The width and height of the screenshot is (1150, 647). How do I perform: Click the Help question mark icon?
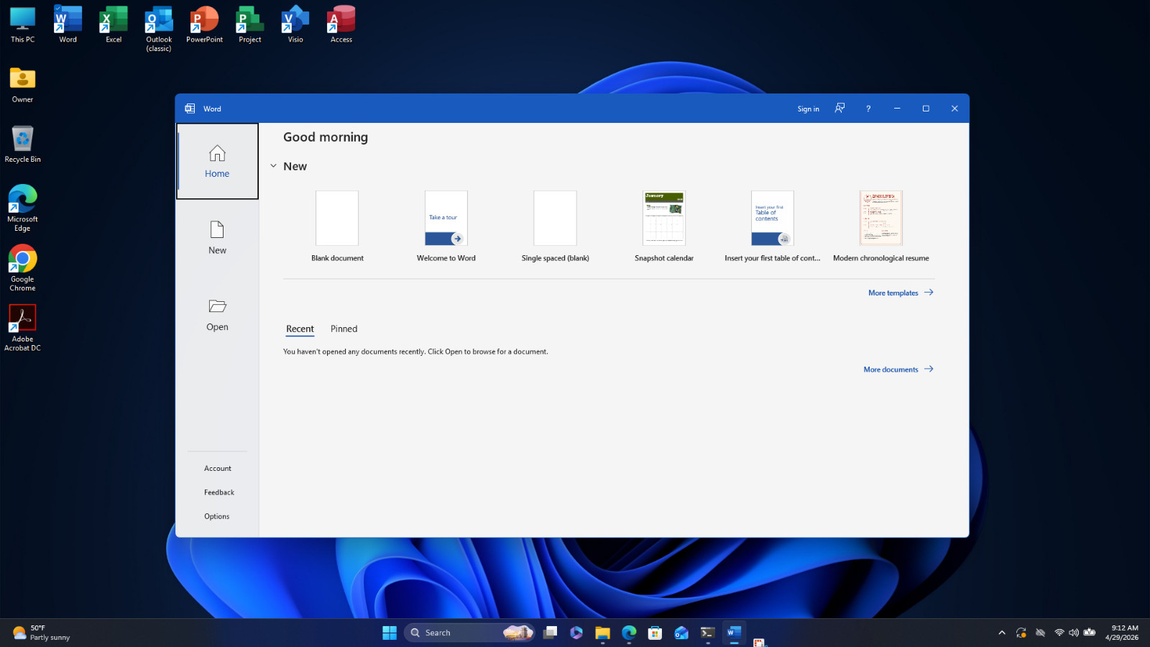868,109
